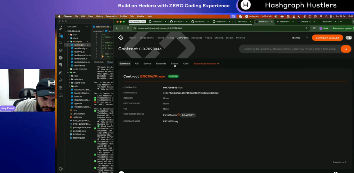Open the Raw data link

pos(339,162)
